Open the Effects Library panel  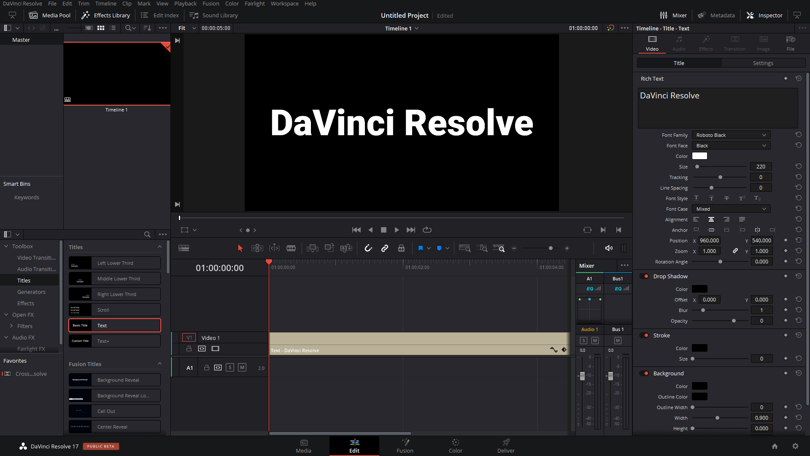106,15
